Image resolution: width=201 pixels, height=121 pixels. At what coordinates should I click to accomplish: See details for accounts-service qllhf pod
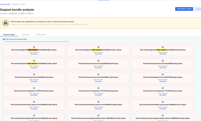point(34,81)
